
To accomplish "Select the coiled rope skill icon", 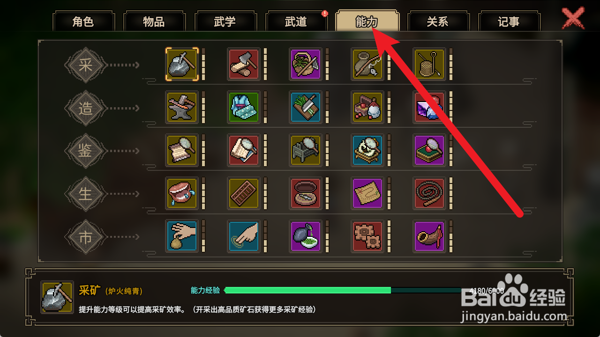I will [x=429, y=193].
